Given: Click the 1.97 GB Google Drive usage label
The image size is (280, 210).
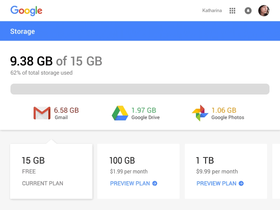Looking at the screenshot, I should tap(143, 110).
